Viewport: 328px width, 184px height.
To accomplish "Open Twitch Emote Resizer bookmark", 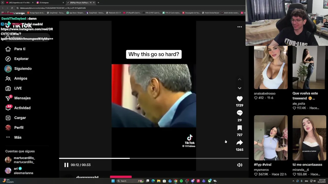I will click(x=211, y=13).
